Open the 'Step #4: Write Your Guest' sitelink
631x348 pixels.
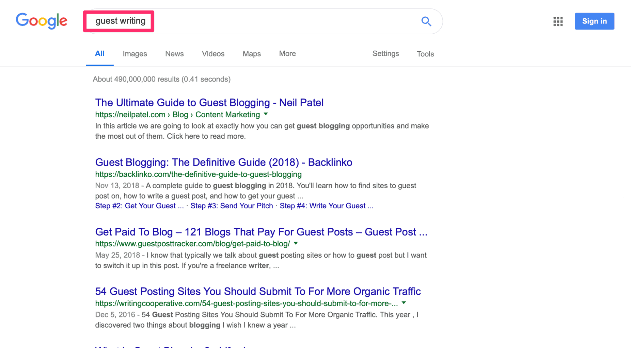[327, 206]
